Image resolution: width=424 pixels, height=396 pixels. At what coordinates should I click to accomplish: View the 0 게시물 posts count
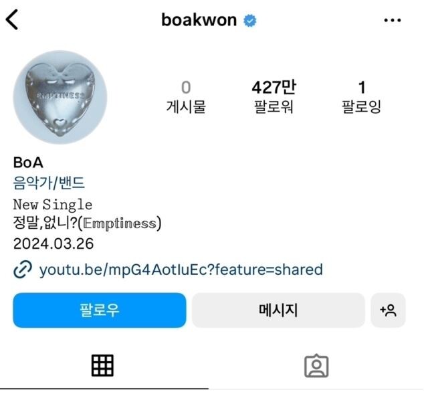point(186,96)
